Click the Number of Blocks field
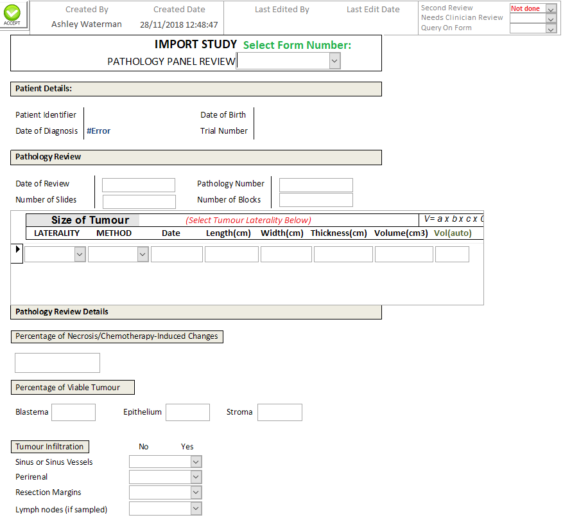This screenshot has width=563, height=522. coord(316,200)
